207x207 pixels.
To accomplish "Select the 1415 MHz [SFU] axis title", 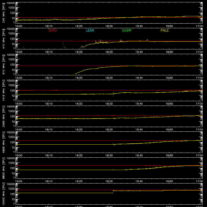I will tap(3, 90).
